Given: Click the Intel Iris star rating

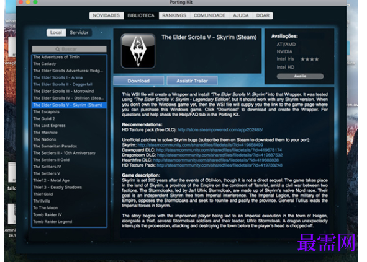Looking at the screenshot, I should tap(309, 59).
